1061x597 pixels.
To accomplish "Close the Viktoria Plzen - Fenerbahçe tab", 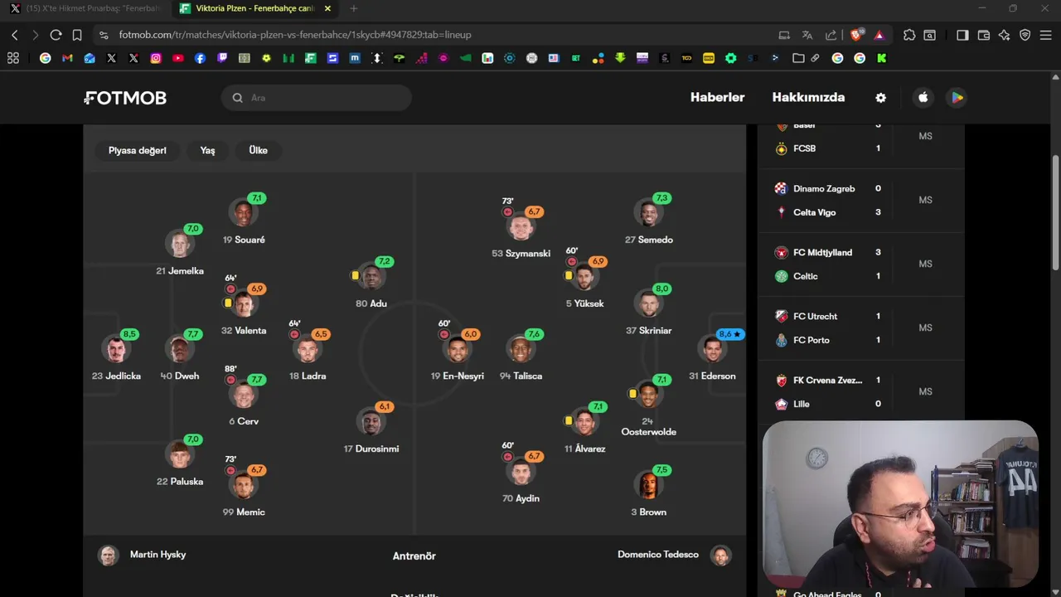I will (327, 8).
